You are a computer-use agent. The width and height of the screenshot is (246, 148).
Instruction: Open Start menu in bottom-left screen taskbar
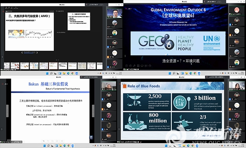tap(44, 146)
